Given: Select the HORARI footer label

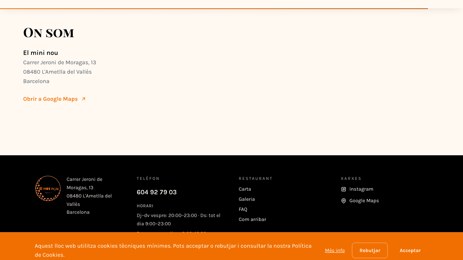Looking at the screenshot, I should click(x=145, y=206).
